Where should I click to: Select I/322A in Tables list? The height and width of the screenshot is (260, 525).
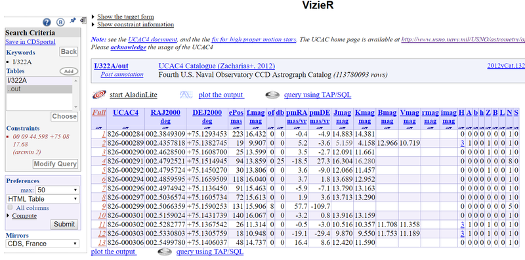[x=39, y=81]
